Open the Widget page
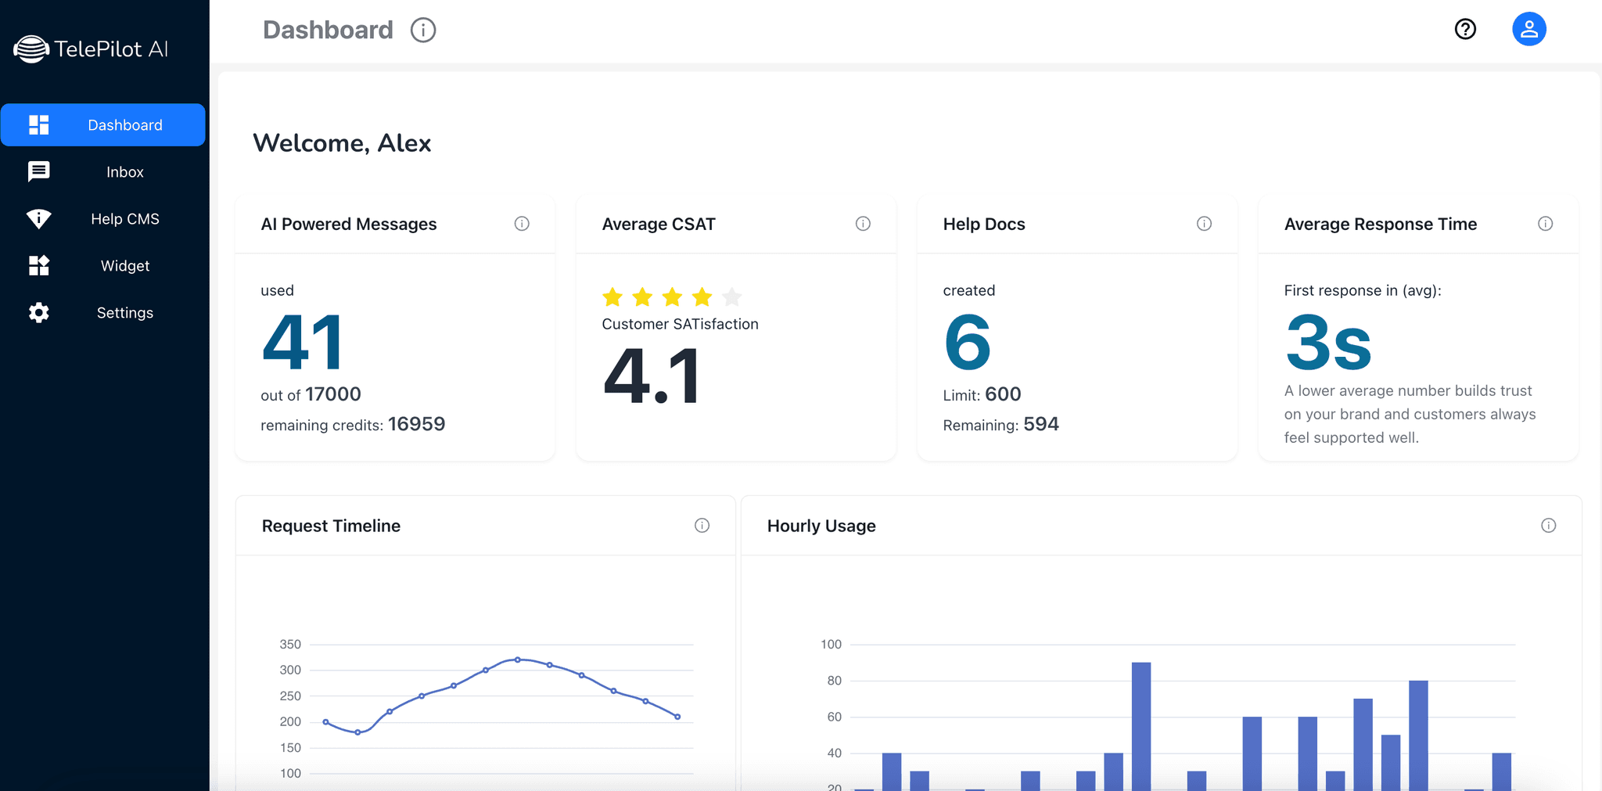 pos(103,266)
